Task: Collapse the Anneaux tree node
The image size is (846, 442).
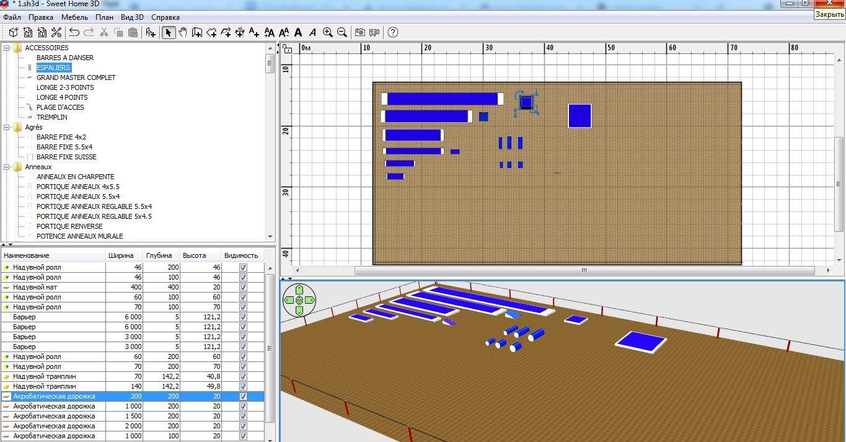Action: point(7,167)
